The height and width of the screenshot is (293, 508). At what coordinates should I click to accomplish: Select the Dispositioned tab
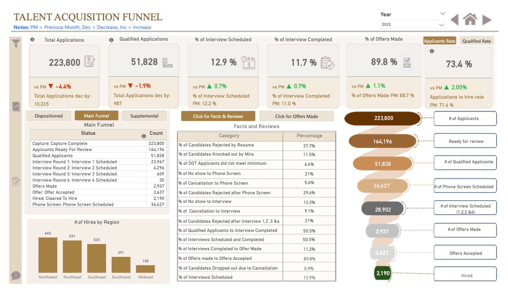click(49, 115)
